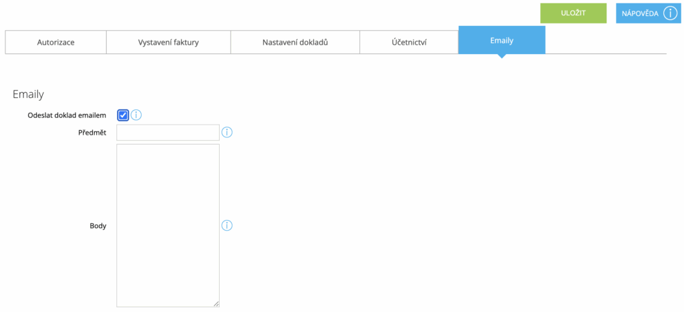This screenshot has width=684, height=312.
Task: Click inside the Body email textarea
Action: tap(168, 225)
